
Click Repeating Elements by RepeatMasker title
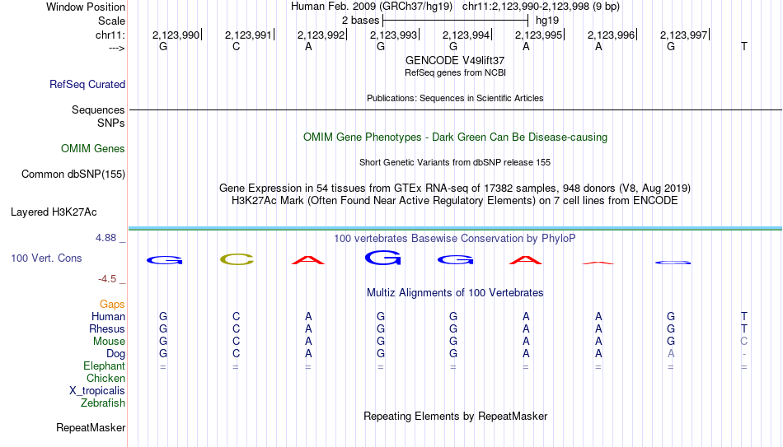pyautogui.click(x=456, y=416)
